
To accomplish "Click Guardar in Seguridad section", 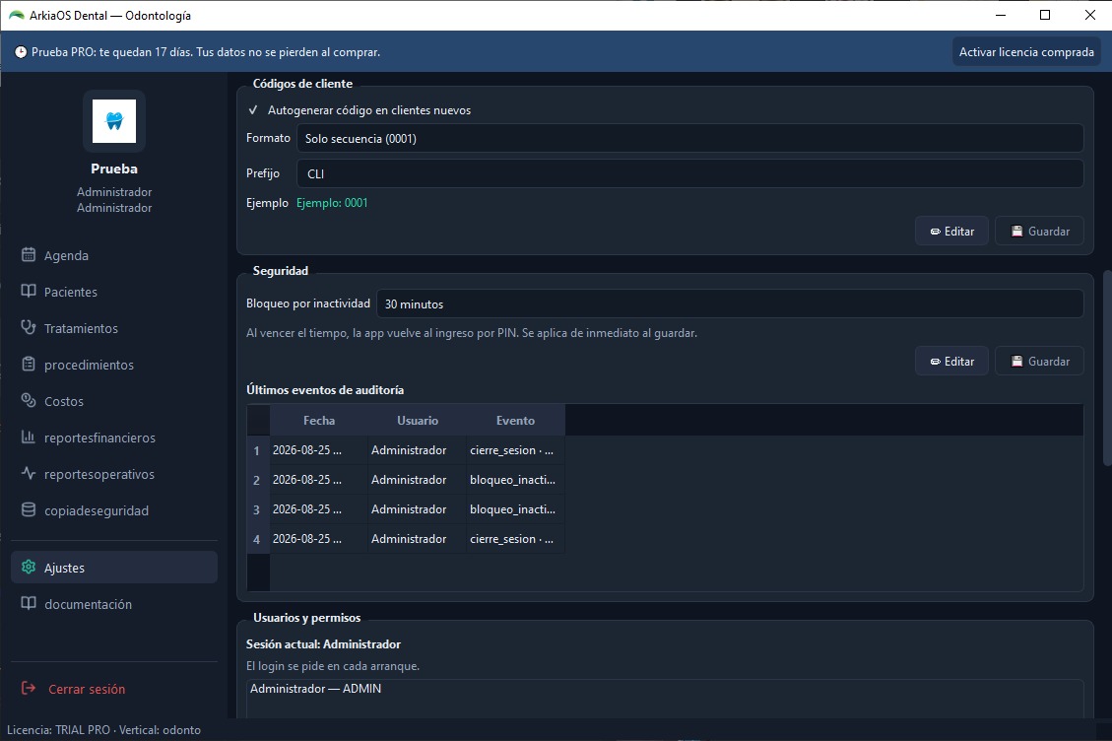I will point(1040,361).
